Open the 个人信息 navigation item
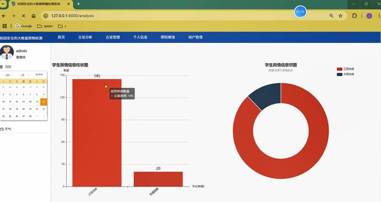 click(140, 37)
